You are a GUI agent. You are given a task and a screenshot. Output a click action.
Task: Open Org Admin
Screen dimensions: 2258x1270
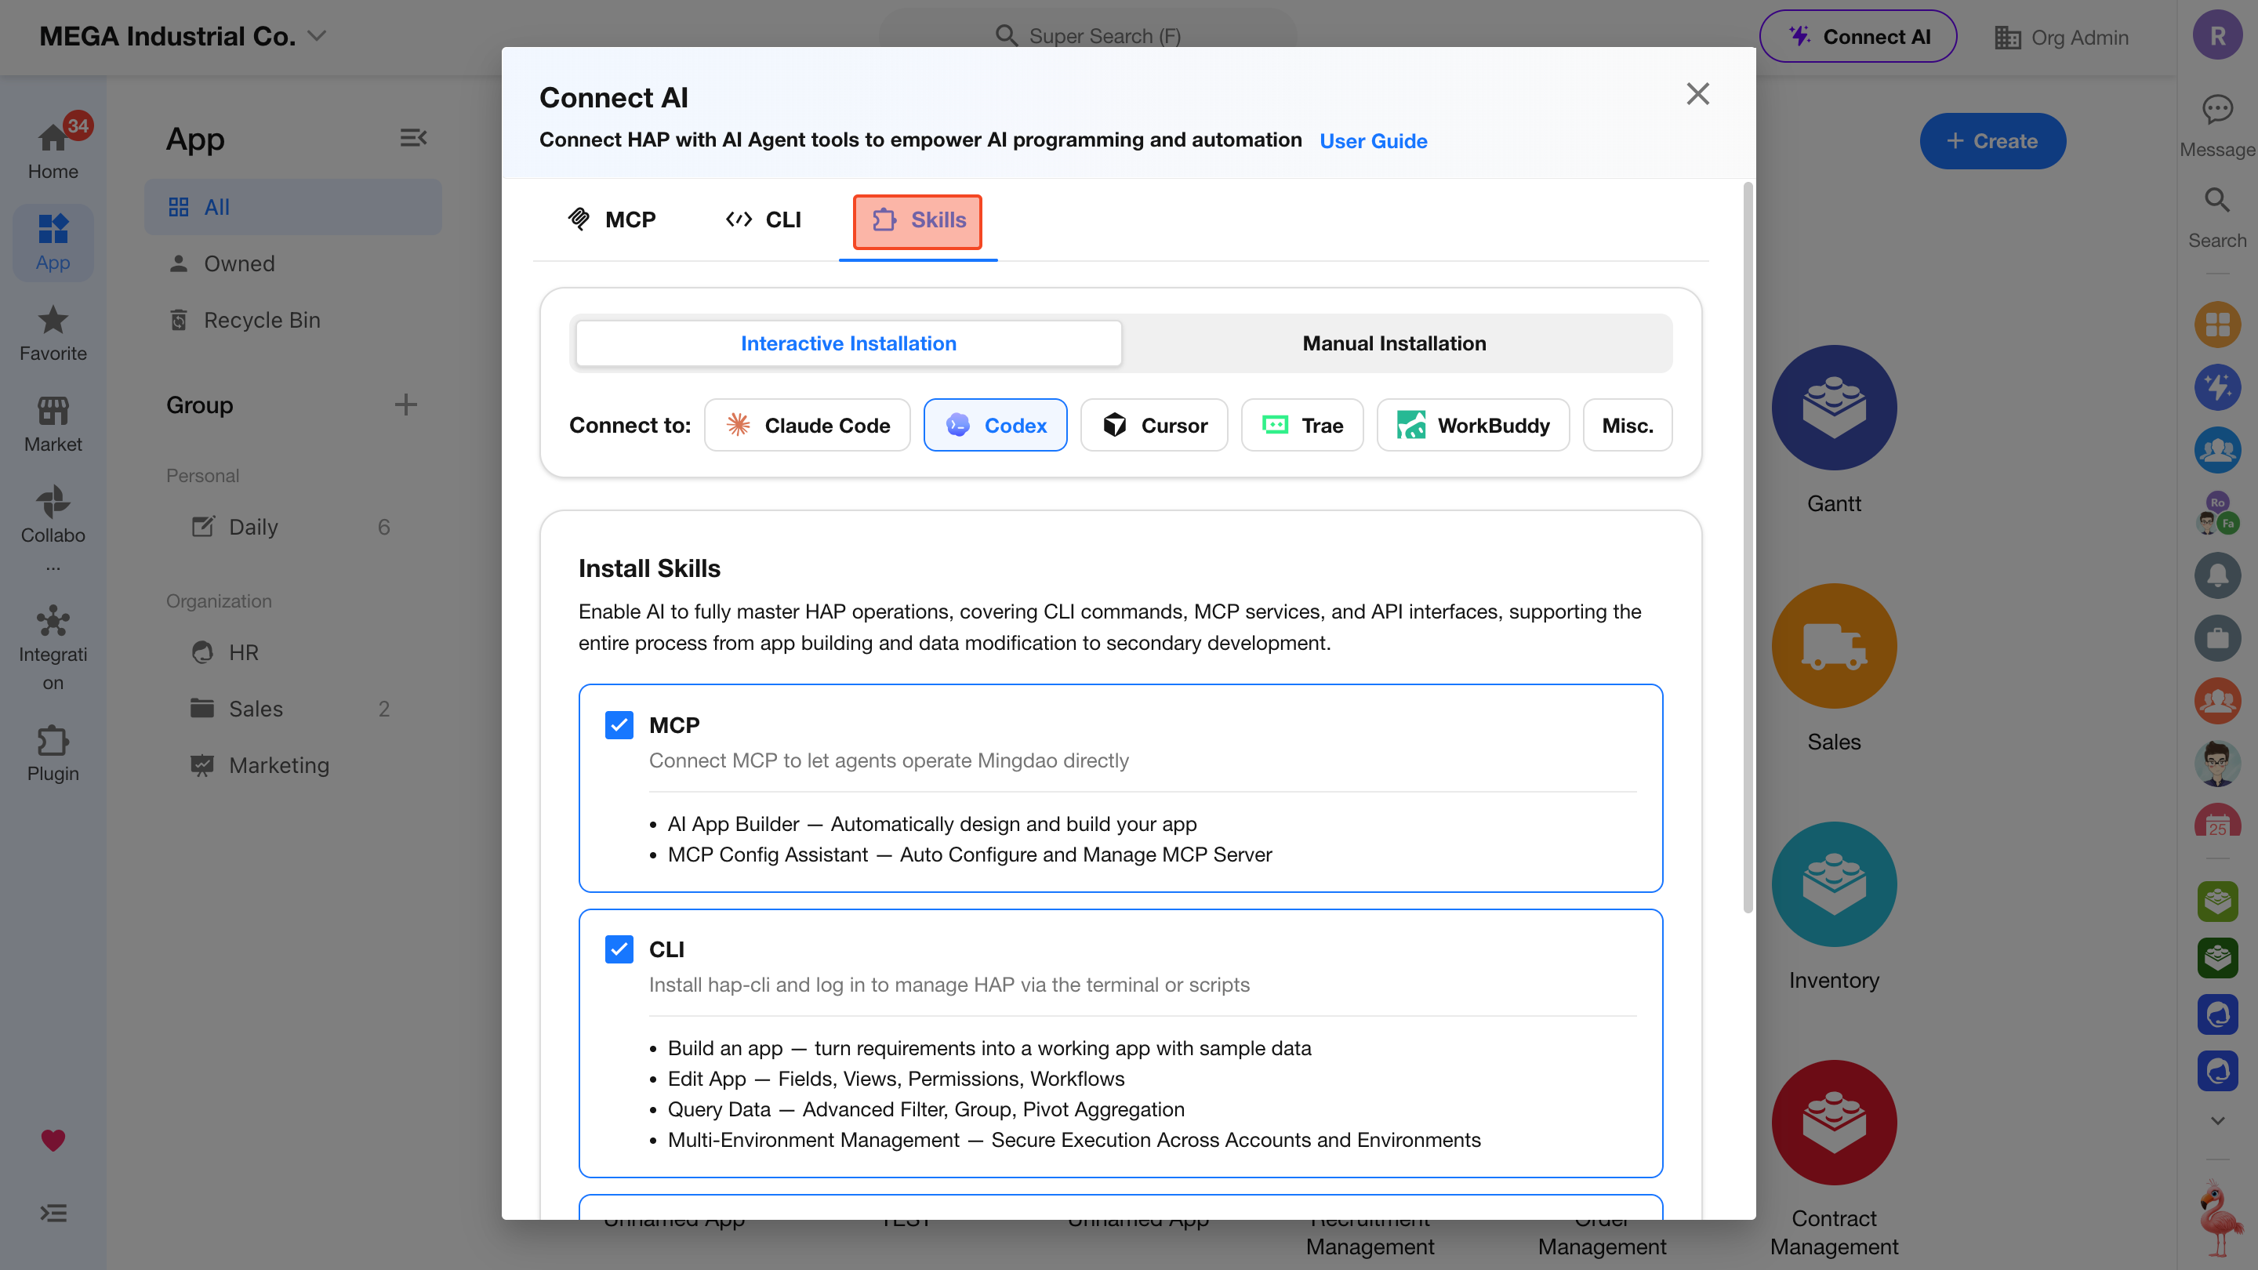(2060, 37)
